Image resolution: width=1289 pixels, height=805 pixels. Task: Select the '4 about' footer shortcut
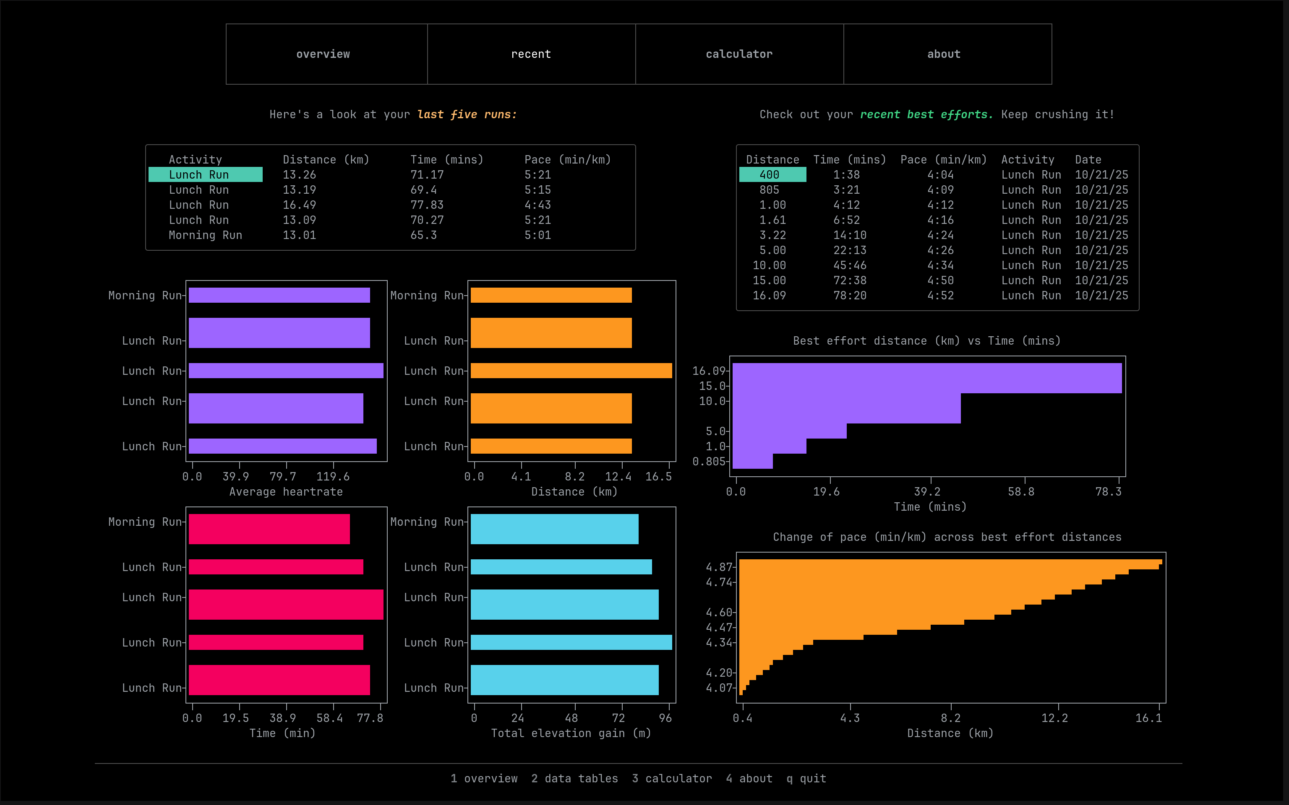tap(749, 779)
